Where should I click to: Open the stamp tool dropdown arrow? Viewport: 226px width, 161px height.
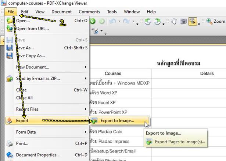click(102, 31)
